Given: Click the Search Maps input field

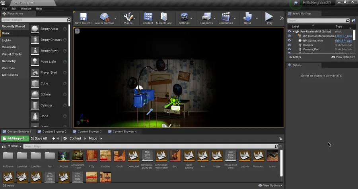Looking at the screenshot, I should point(151,146).
